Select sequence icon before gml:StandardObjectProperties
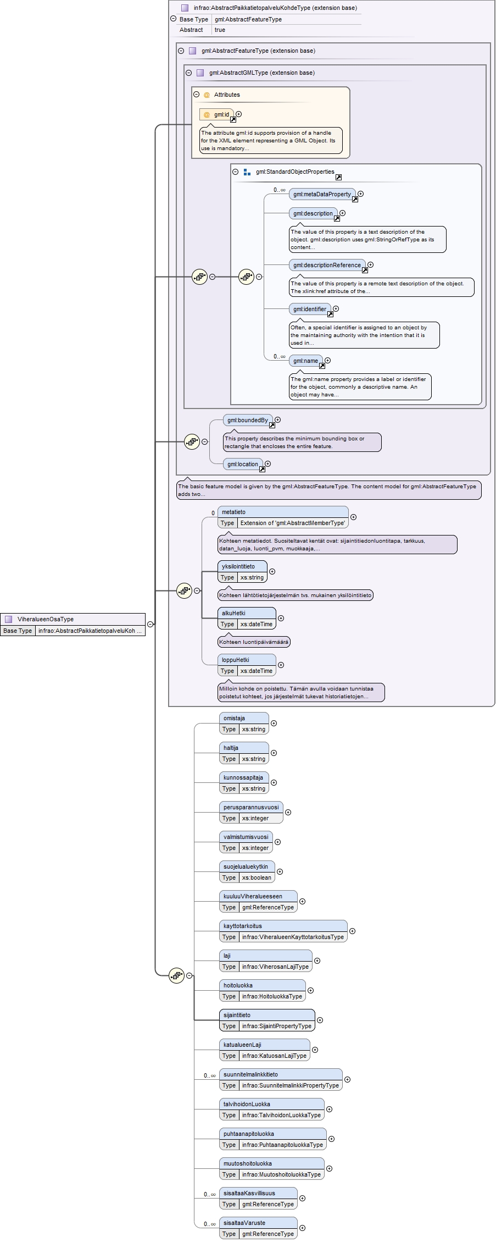496x1242 pixels. coord(246,277)
